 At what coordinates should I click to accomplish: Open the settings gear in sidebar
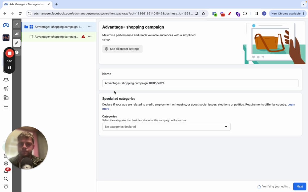pyautogui.click(x=6, y=163)
